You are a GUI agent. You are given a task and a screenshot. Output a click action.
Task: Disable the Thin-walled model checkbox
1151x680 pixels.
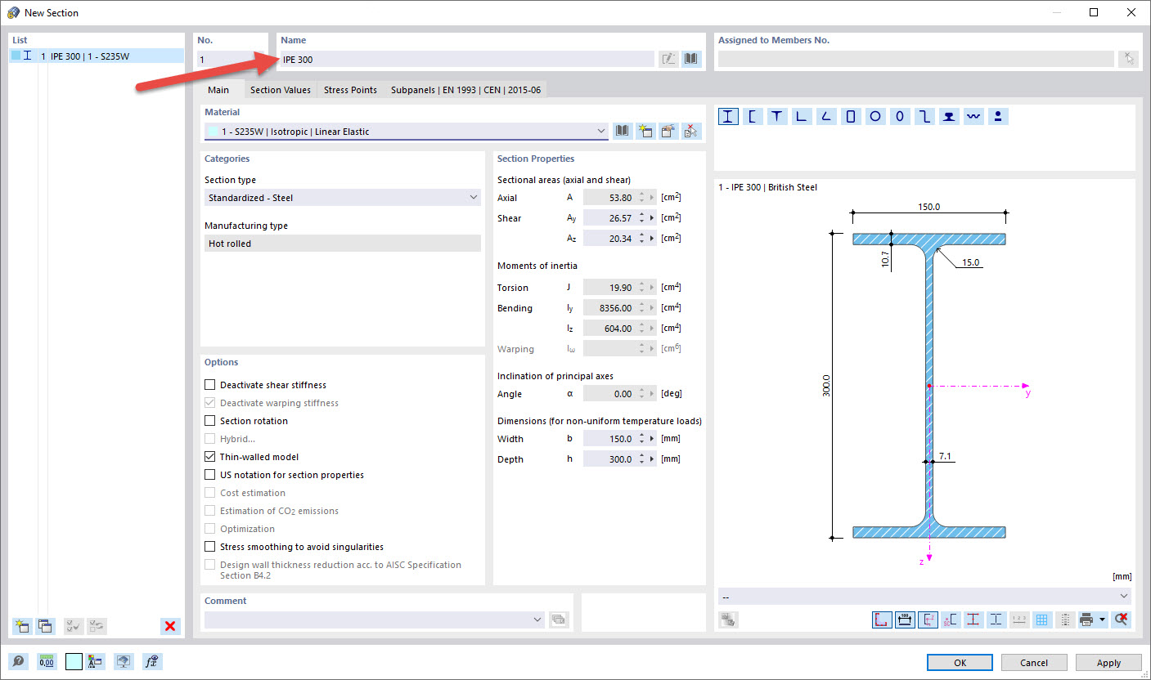tap(209, 456)
